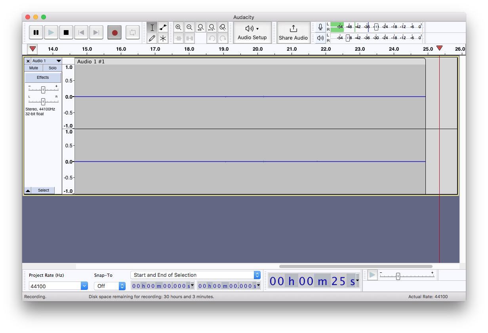
Task: Choose the Multi-tool asterisk icon
Action: click(x=163, y=38)
